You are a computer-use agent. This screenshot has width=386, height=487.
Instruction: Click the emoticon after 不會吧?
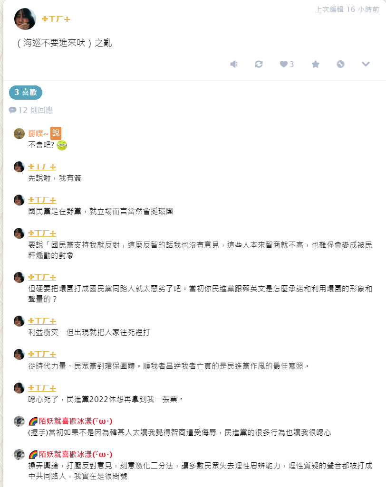pos(62,145)
